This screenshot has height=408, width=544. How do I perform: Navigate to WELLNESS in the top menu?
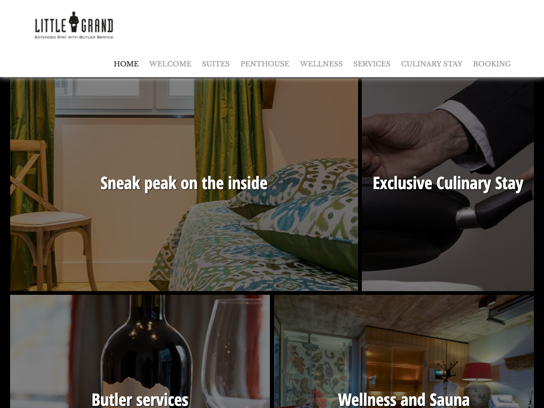(321, 64)
